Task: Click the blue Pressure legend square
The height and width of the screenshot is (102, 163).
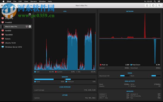Action: pos(66,82)
